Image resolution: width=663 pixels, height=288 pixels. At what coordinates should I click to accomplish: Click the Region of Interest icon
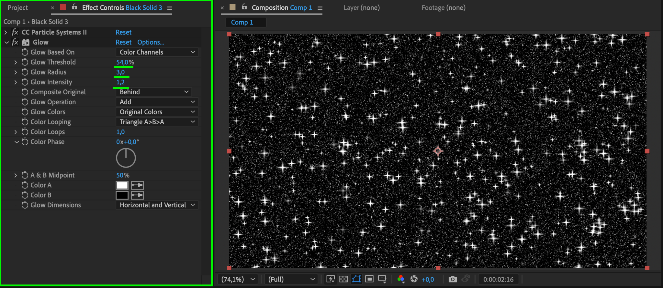pyautogui.click(x=369, y=279)
